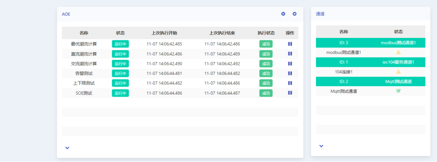The image size is (437, 162).
Task: Click 通道 table 状态 column header
Action: point(398,31)
